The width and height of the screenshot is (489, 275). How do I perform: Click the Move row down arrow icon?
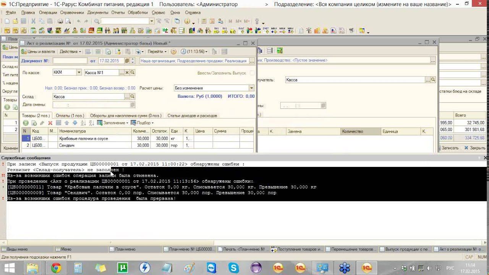pos(75,123)
